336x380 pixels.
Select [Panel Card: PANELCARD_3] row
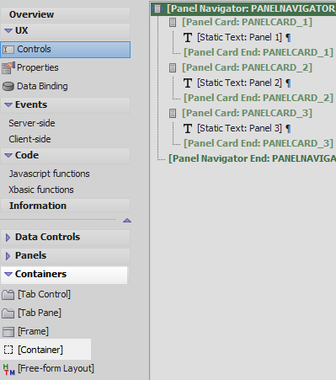(x=247, y=113)
